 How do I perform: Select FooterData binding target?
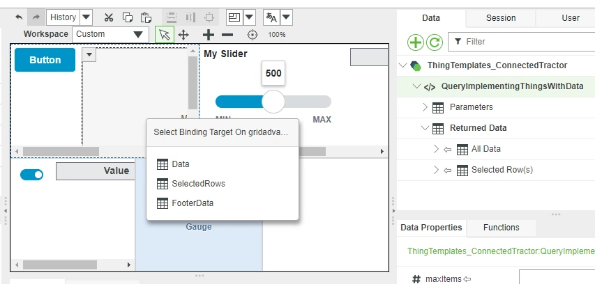point(185,203)
